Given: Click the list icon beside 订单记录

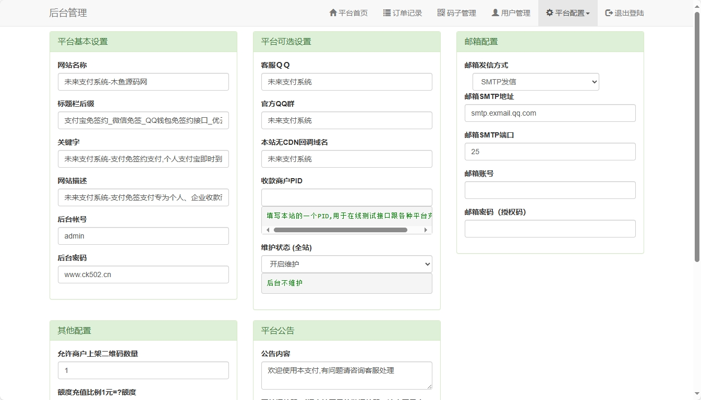Looking at the screenshot, I should [387, 12].
